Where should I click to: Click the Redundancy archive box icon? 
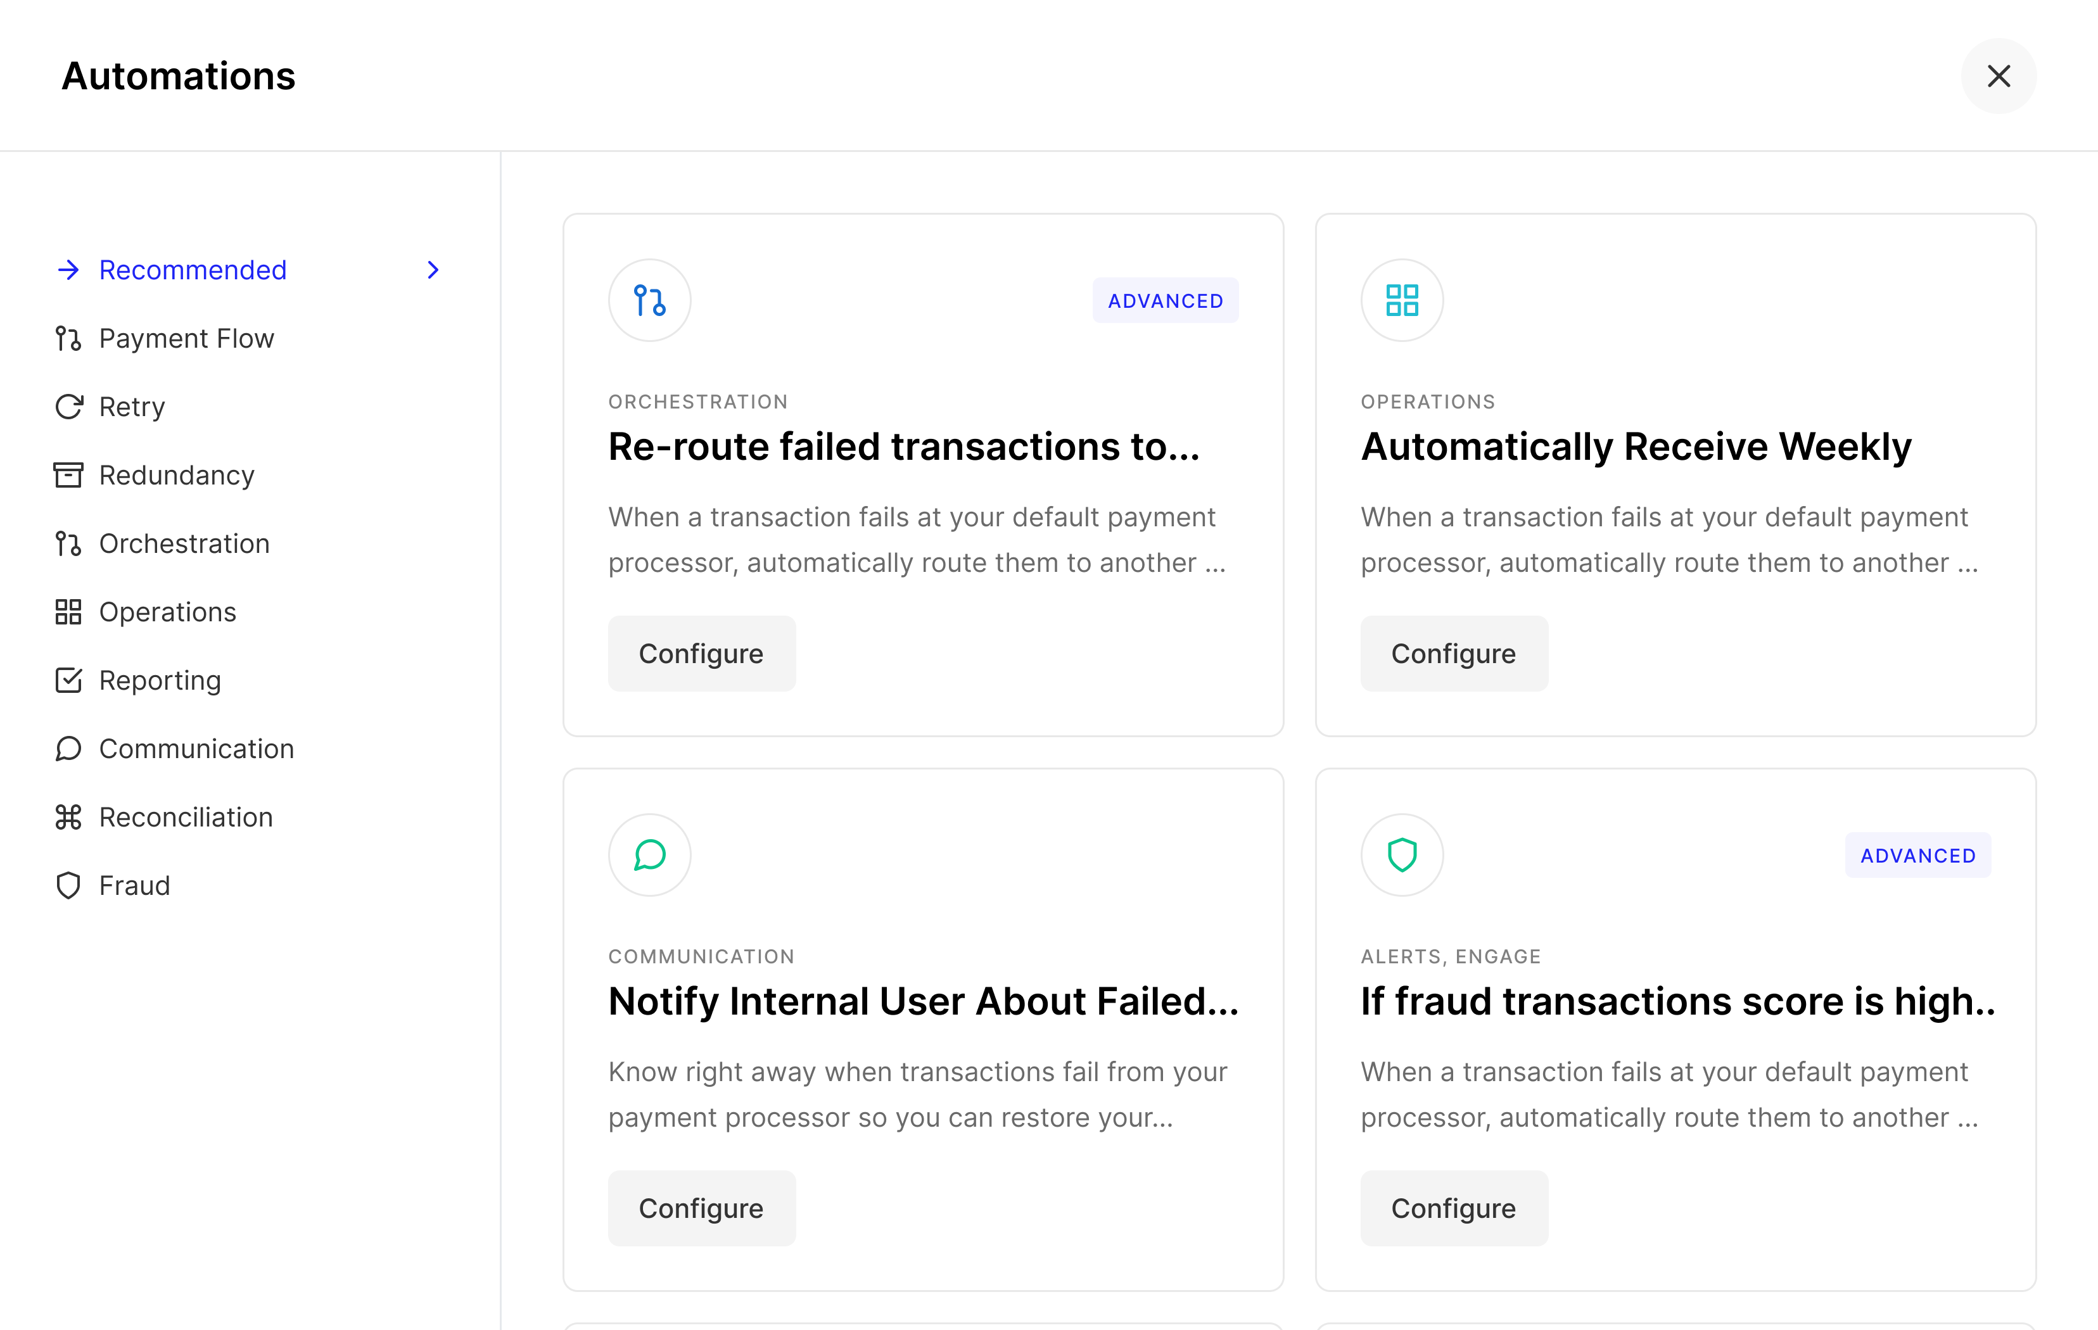68,476
